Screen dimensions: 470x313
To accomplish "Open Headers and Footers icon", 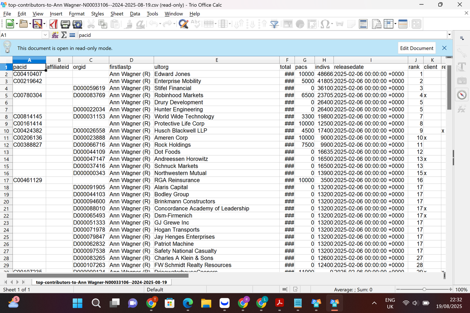I will pyautogui.click(x=363, y=24).
